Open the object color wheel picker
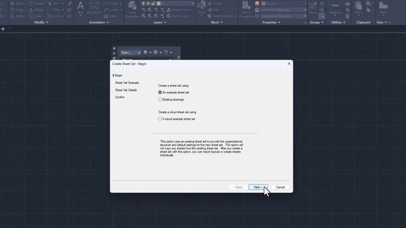 coord(257,3)
